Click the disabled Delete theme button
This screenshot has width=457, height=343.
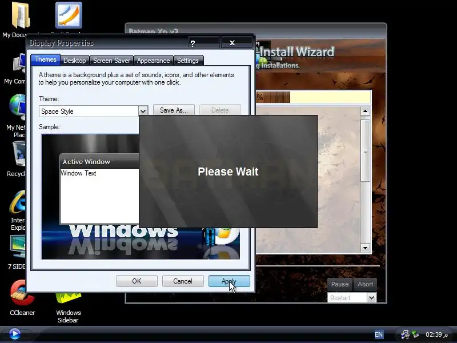[x=220, y=110]
